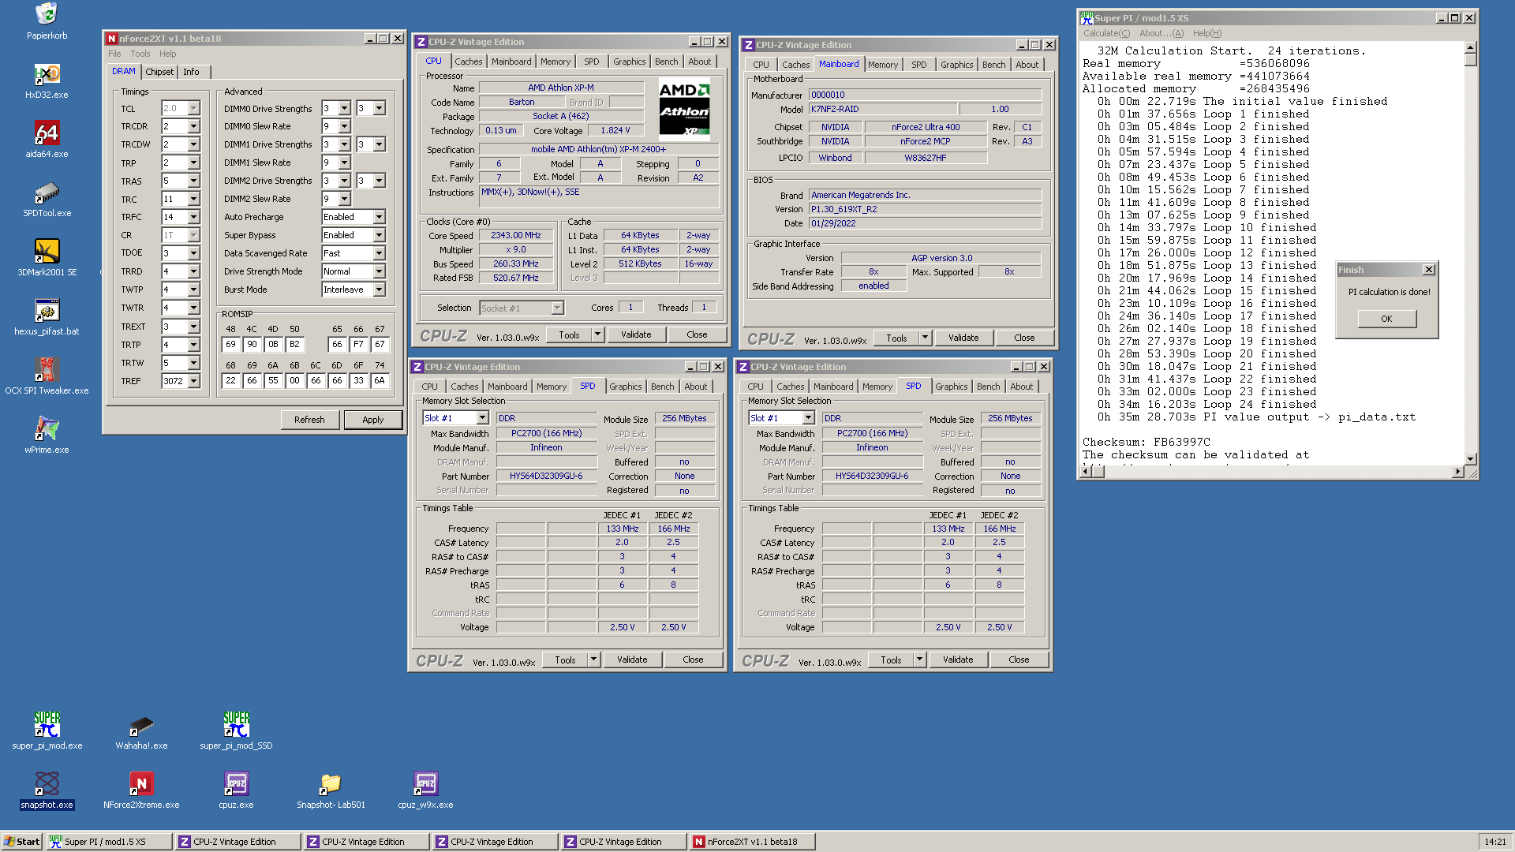The height and width of the screenshot is (852, 1515).
Task: Expand the TRFC timing dropdown
Action: pos(193,217)
